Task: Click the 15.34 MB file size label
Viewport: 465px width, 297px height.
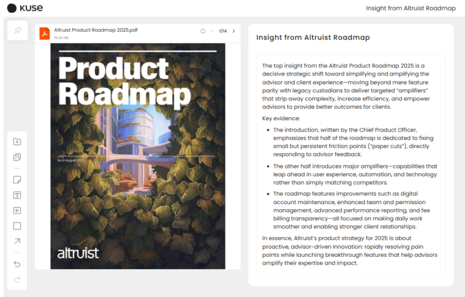Action: click(x=61, y=37)
